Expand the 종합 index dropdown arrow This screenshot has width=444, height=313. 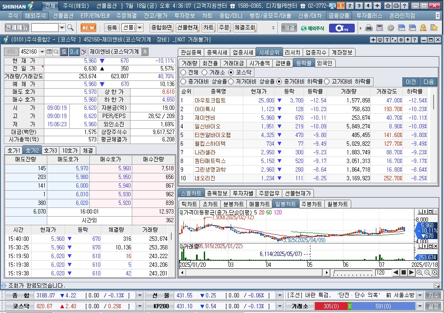[x=140, y=296]
